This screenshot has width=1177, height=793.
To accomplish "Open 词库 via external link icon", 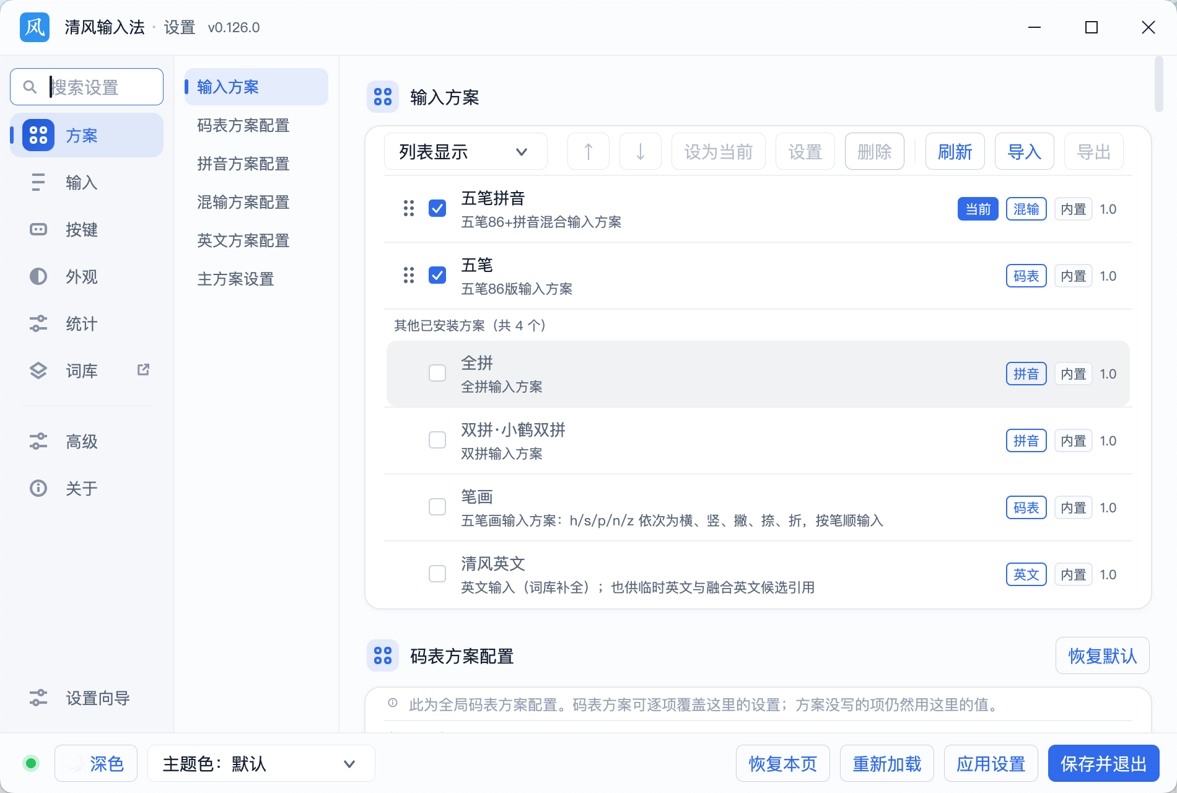I will [143, 370].
